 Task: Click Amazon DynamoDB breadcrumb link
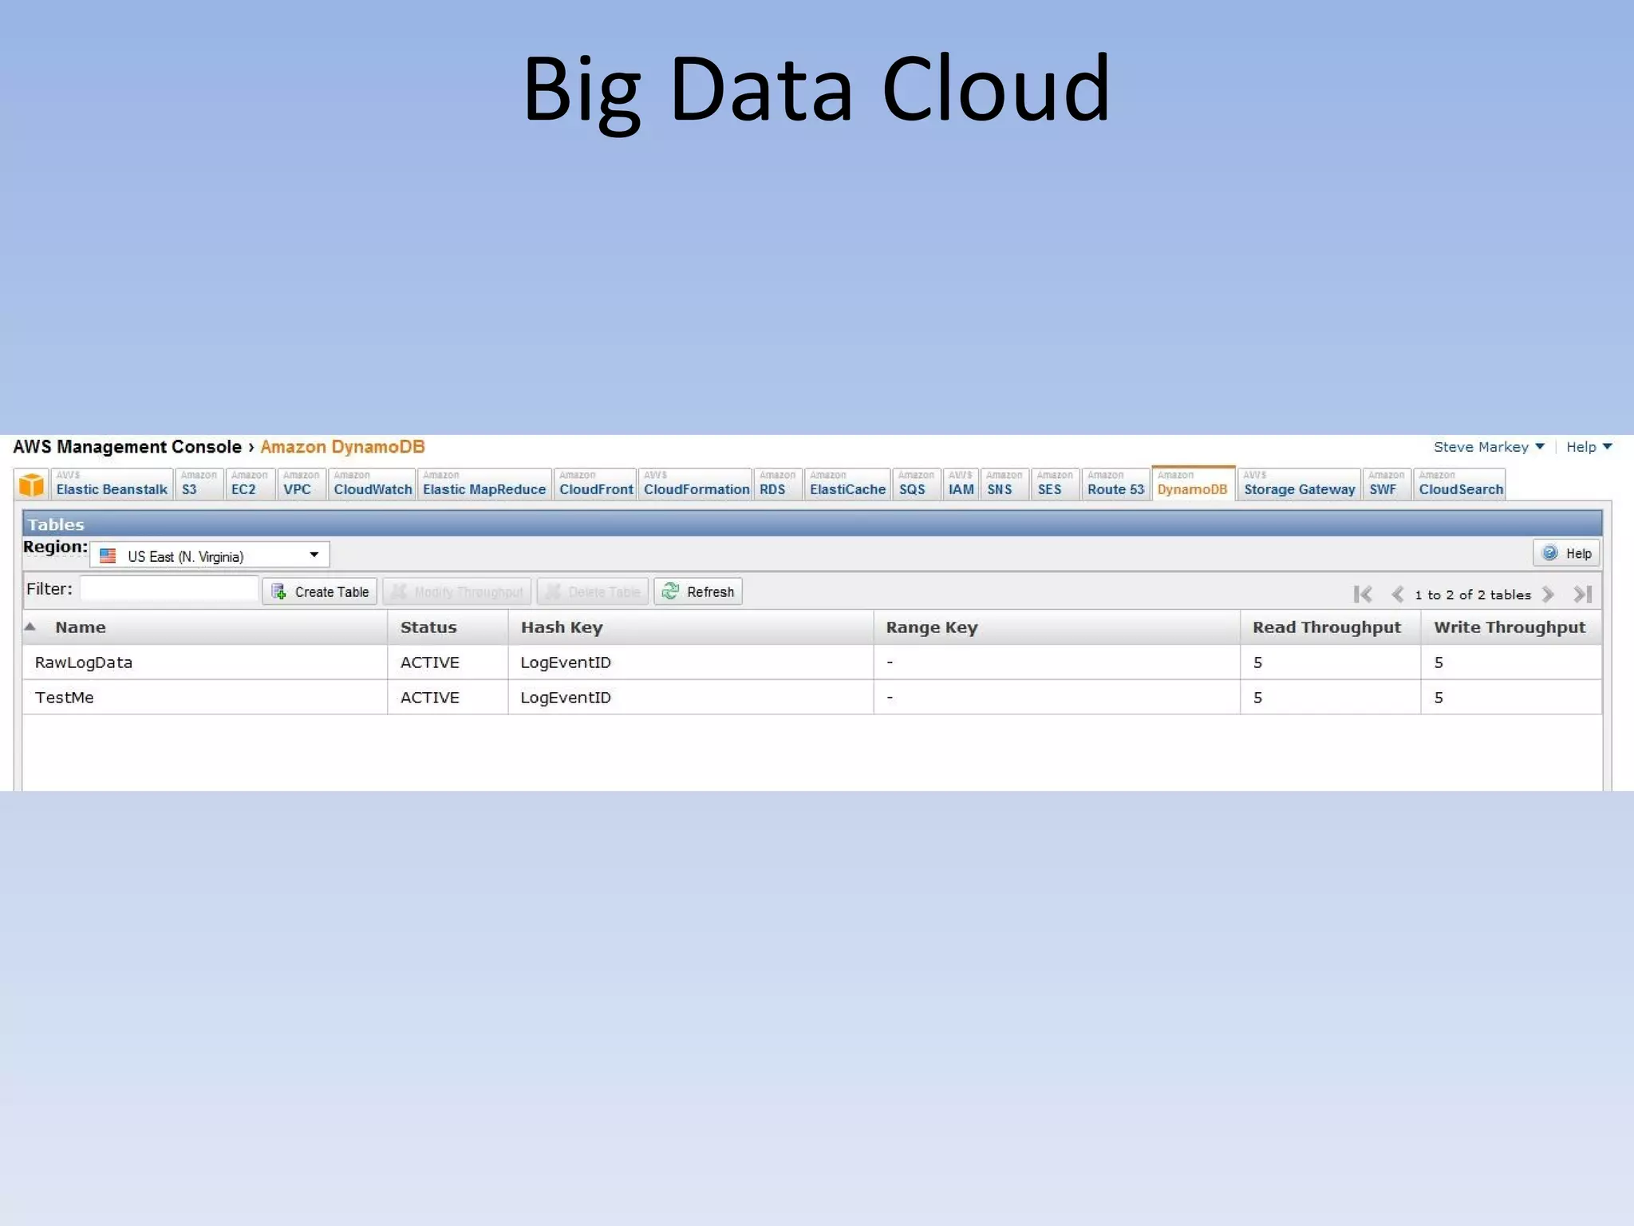[342, 447]
